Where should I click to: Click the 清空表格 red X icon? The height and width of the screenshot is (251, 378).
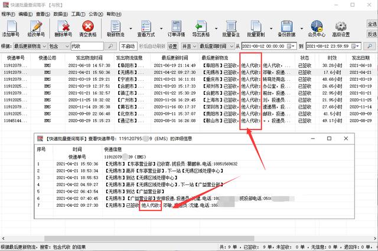tap(88, 27)
